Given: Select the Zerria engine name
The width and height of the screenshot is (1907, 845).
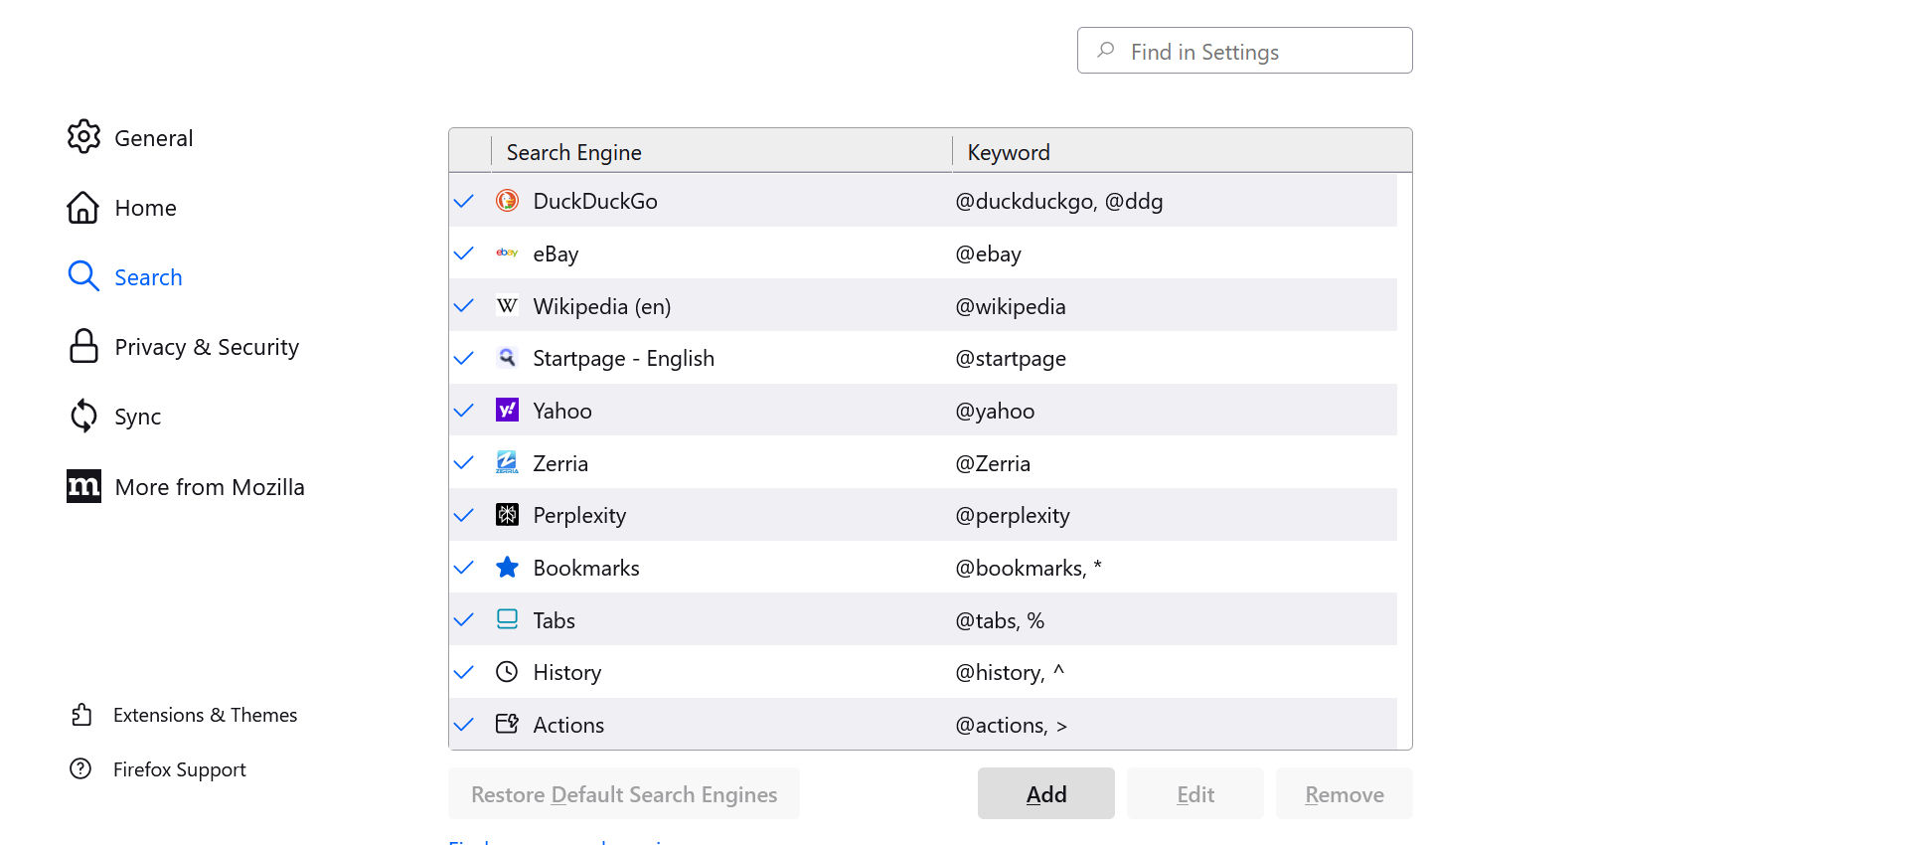Looking at the screenshot, I should click(560, 463).
